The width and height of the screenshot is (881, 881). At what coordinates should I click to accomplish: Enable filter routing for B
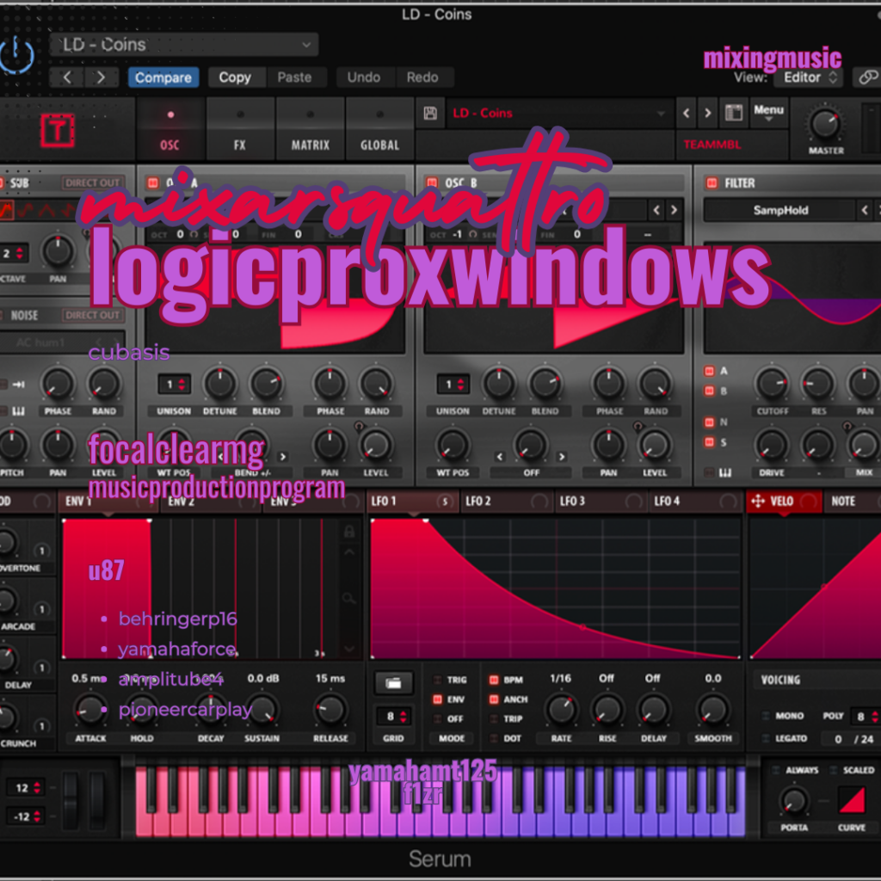pyautogui.click(x=710, y=391)
